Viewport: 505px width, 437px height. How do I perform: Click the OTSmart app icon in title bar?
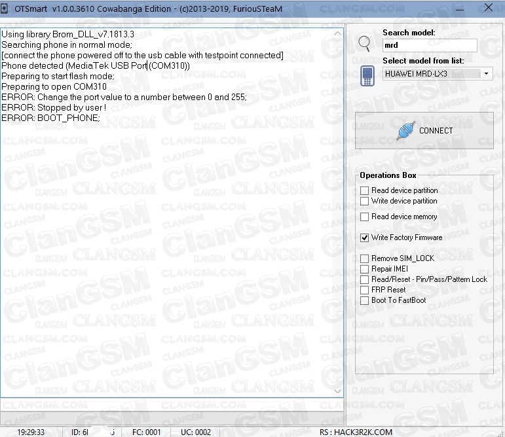[4, 9]
